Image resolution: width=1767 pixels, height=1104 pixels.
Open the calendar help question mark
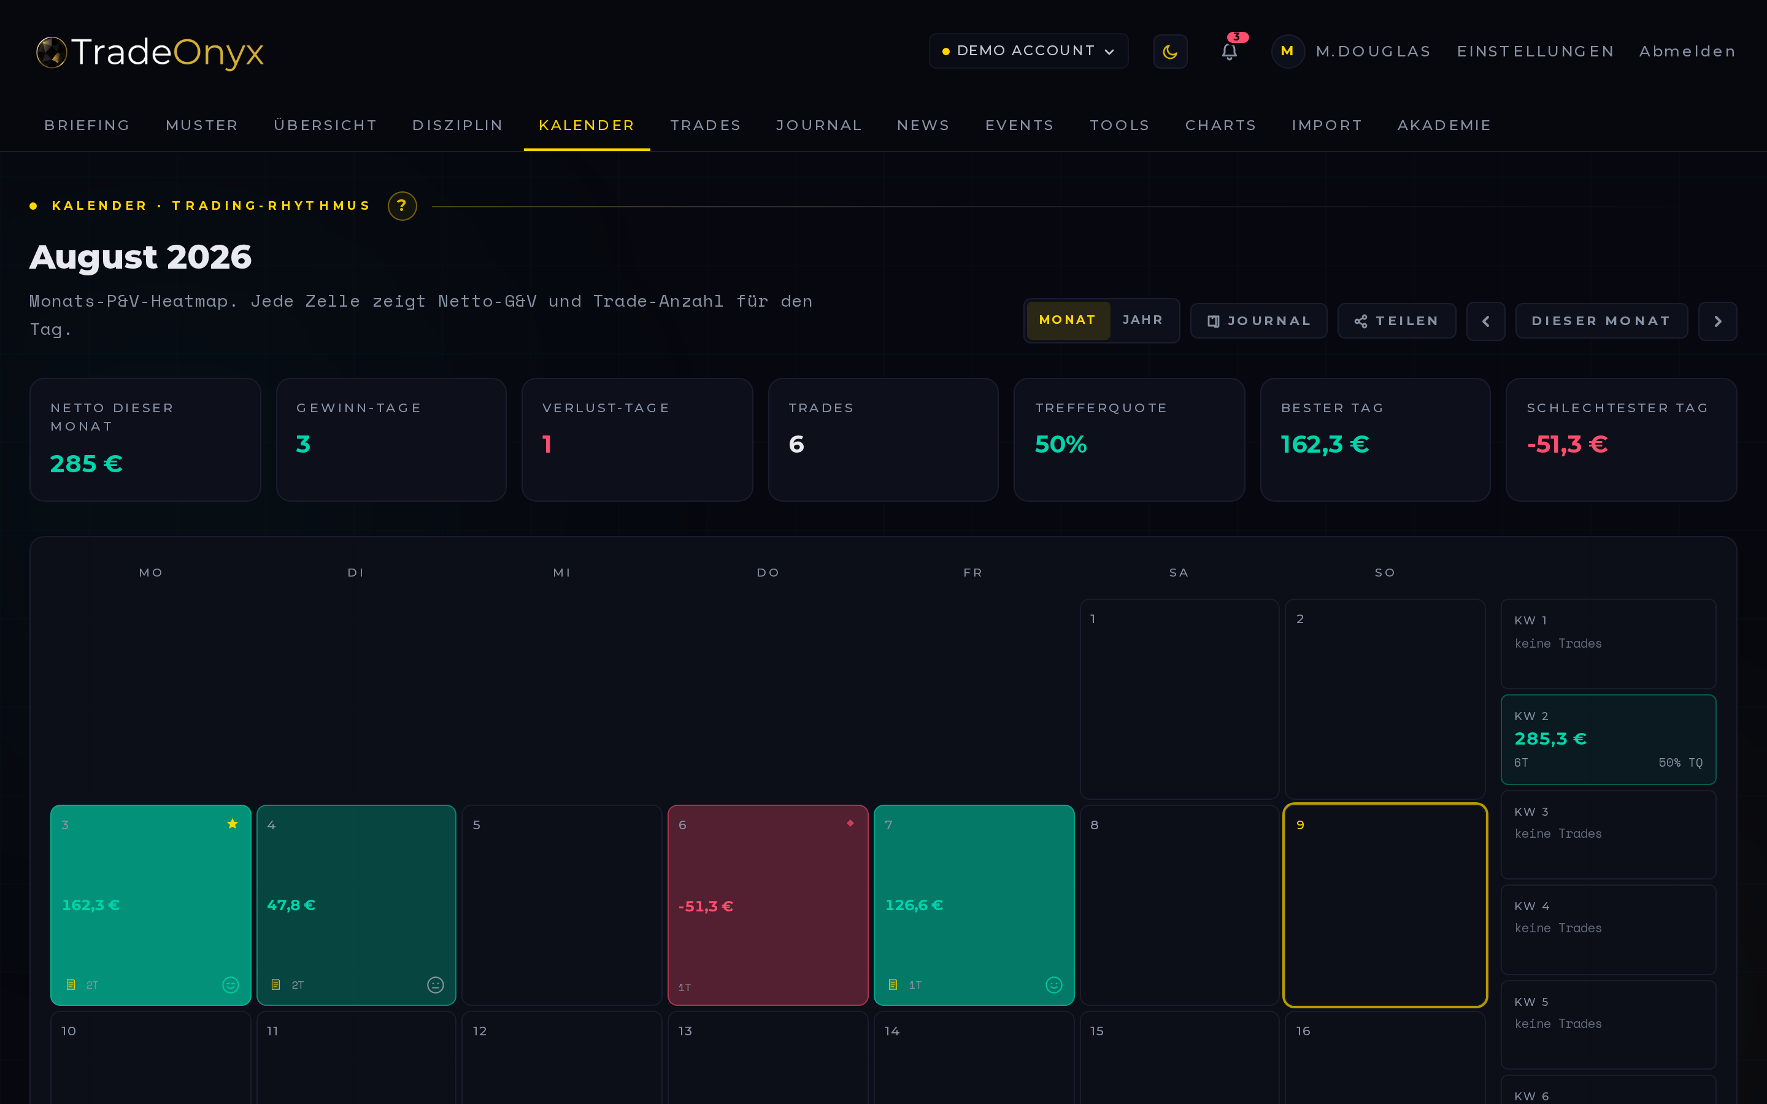coord(402,206)
